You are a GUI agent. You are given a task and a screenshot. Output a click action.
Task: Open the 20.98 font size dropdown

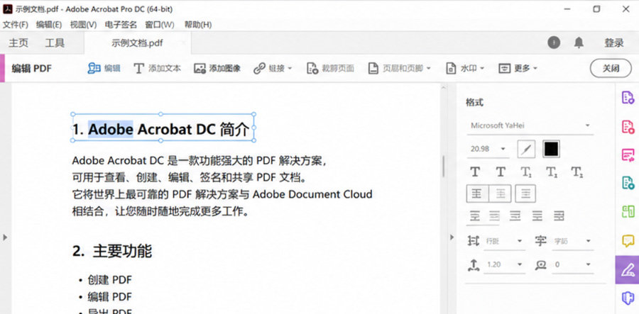point(488,149)
